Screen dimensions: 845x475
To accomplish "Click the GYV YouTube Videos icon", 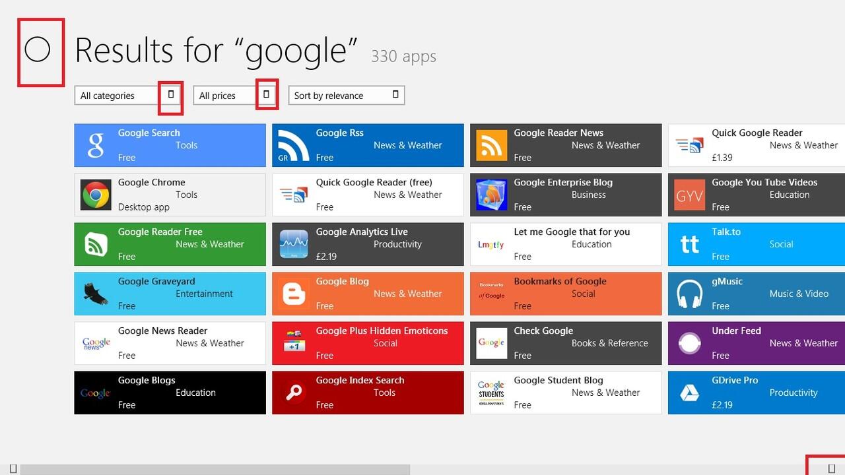I will point(690,195).
